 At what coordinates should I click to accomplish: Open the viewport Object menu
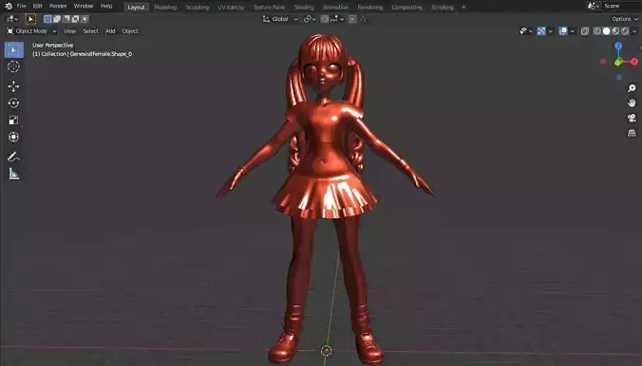(130, 31)
